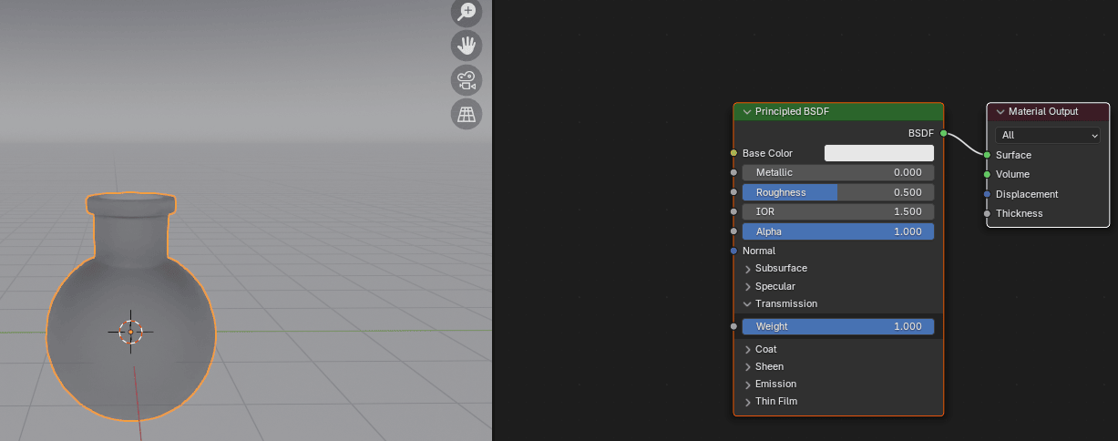Click the Surface input socket

[x=987, y=155]
